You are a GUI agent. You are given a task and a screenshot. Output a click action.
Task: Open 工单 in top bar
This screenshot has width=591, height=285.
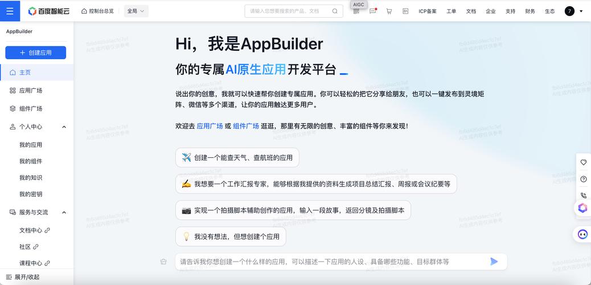point(451,11)
